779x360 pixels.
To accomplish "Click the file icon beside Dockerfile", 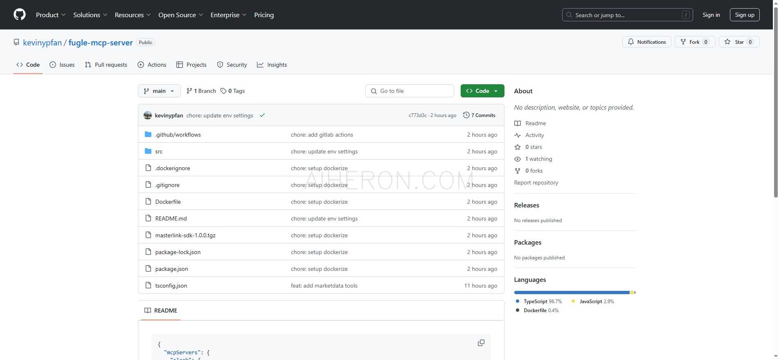I will (149, 202).
